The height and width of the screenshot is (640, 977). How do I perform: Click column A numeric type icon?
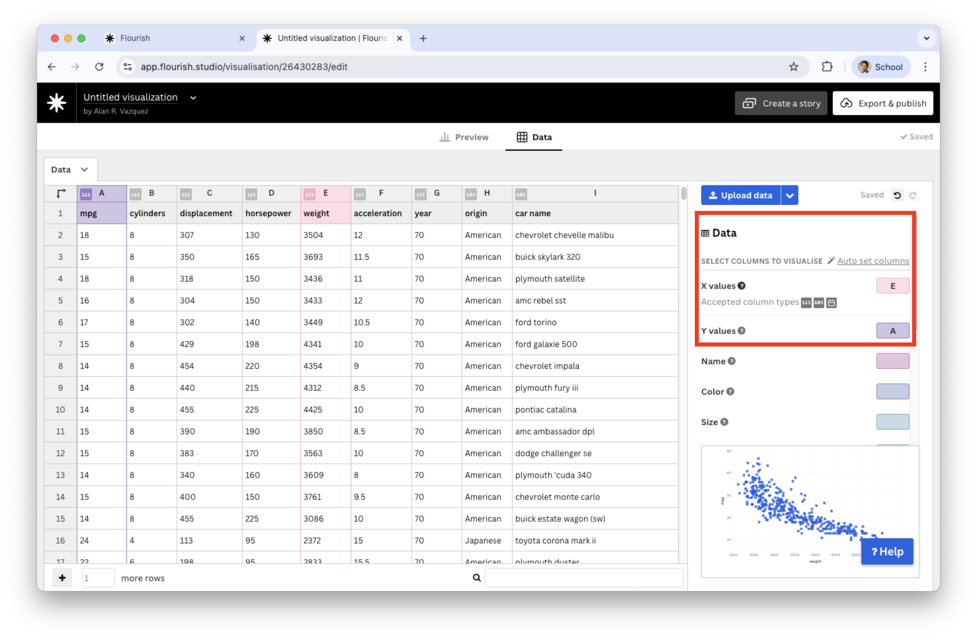tap(85, 194)
